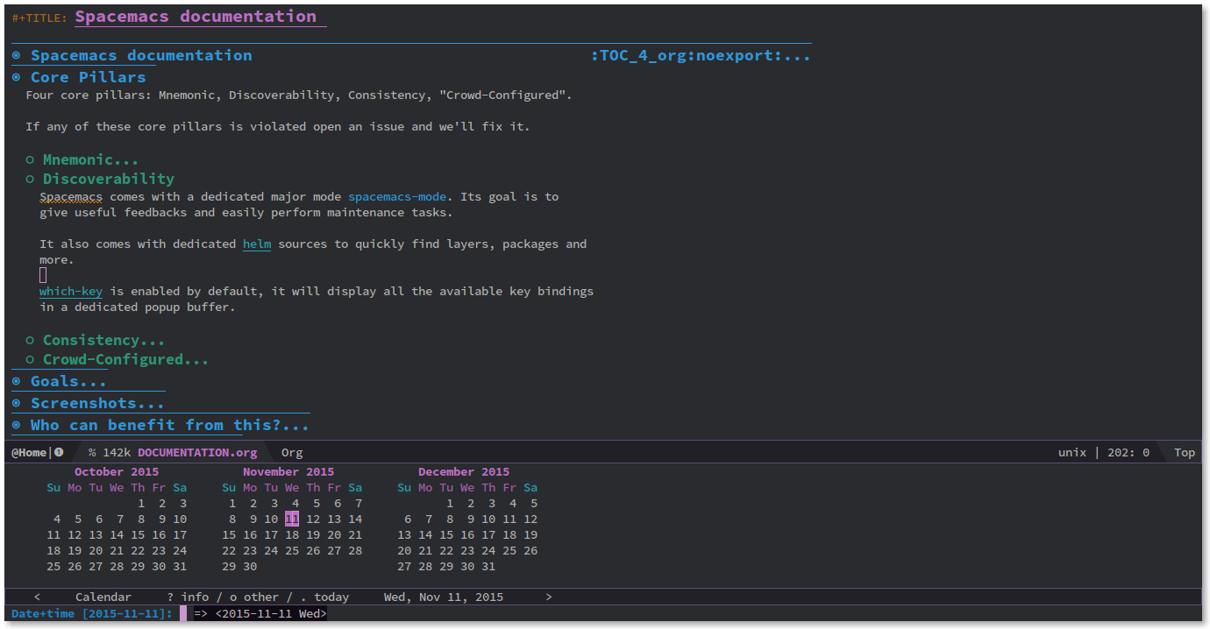Expand the Screenshots section heading
The width and height of the screenshot is (1210, 629).
[x=97, y=403]
